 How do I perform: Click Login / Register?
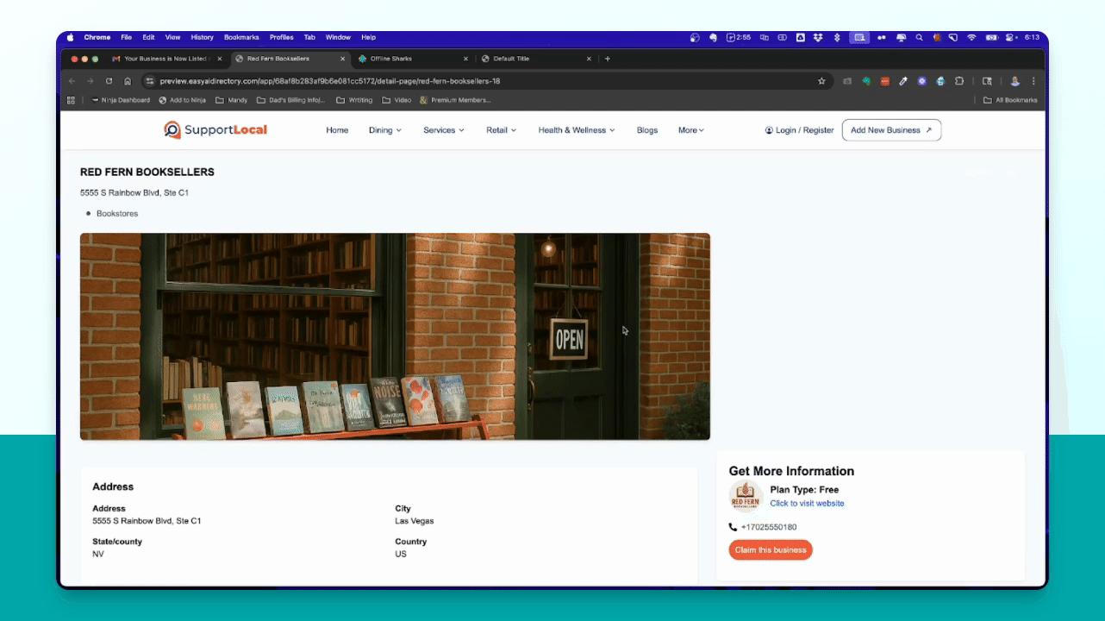(800, 130)
